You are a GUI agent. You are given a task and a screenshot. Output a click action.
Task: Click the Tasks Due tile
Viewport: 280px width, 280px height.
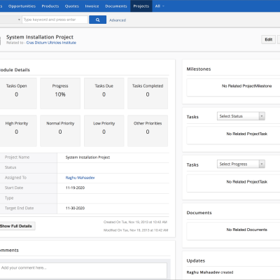[x=104, y=93]
